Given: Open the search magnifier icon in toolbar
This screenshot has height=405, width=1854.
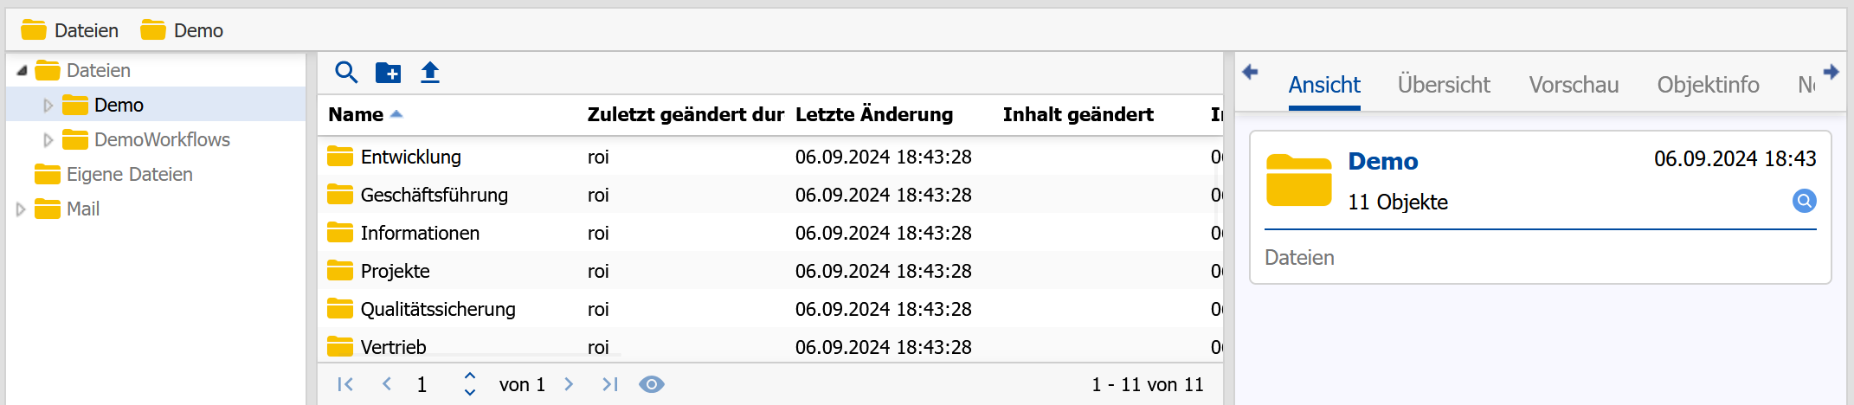Looking at the screenshot, I should [x=346, y=73].
